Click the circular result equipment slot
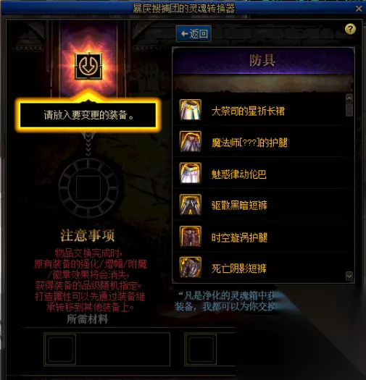Image resolution: width=366 pixels, height=380 pixels. click(x=88, y=187)
